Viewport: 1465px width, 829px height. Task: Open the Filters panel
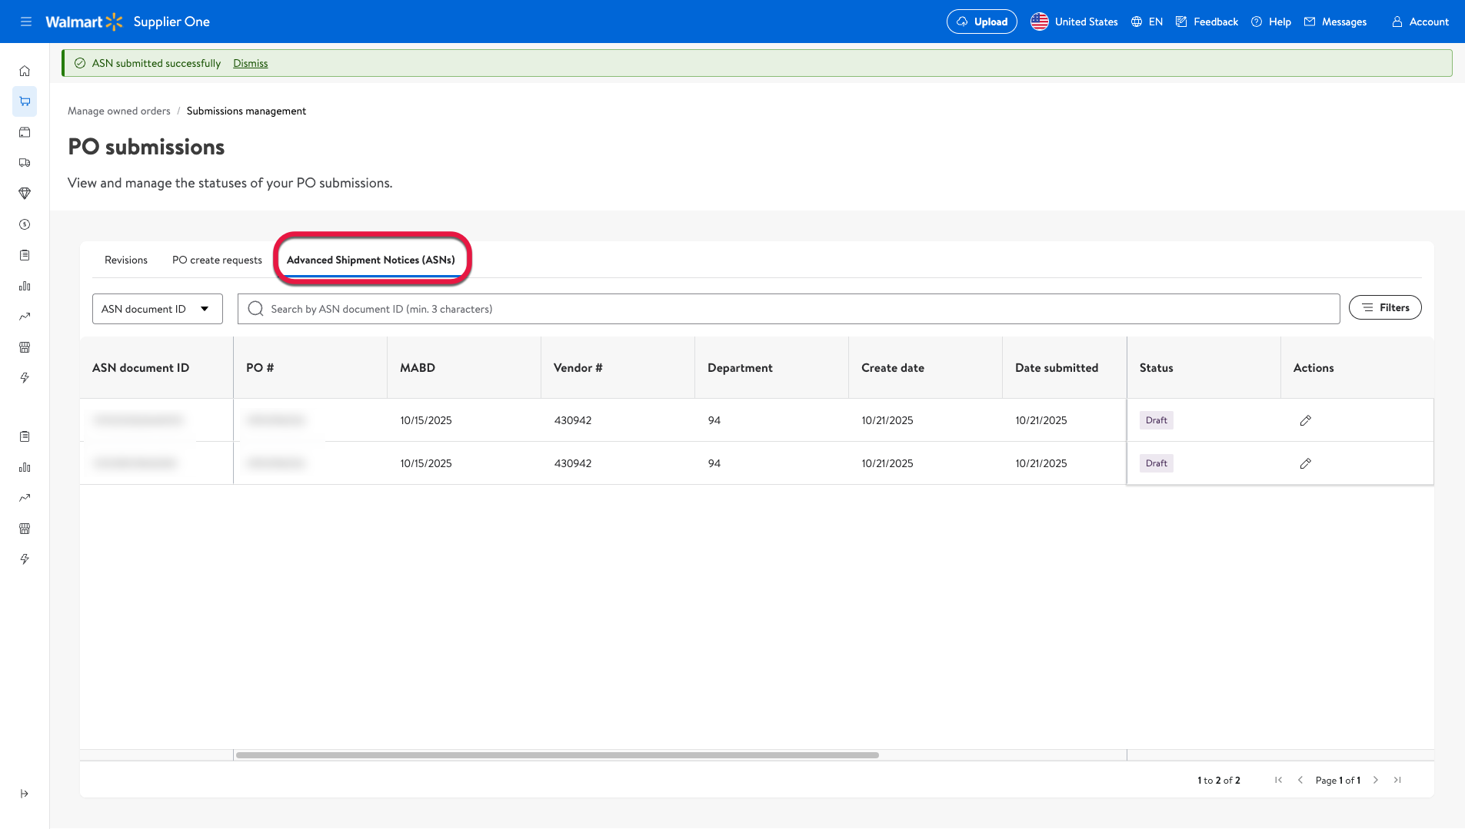tap(1384, 308)
